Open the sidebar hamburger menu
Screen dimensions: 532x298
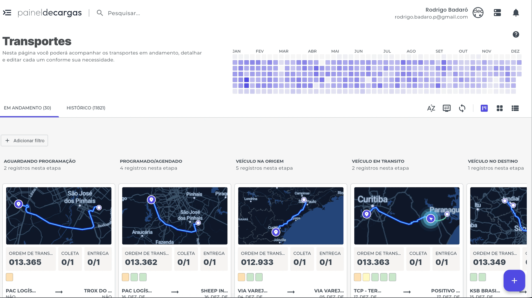coord(7,12)
